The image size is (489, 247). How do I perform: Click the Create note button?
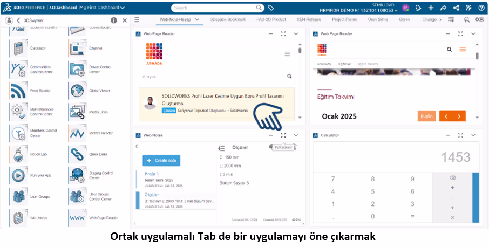point(161,160)
